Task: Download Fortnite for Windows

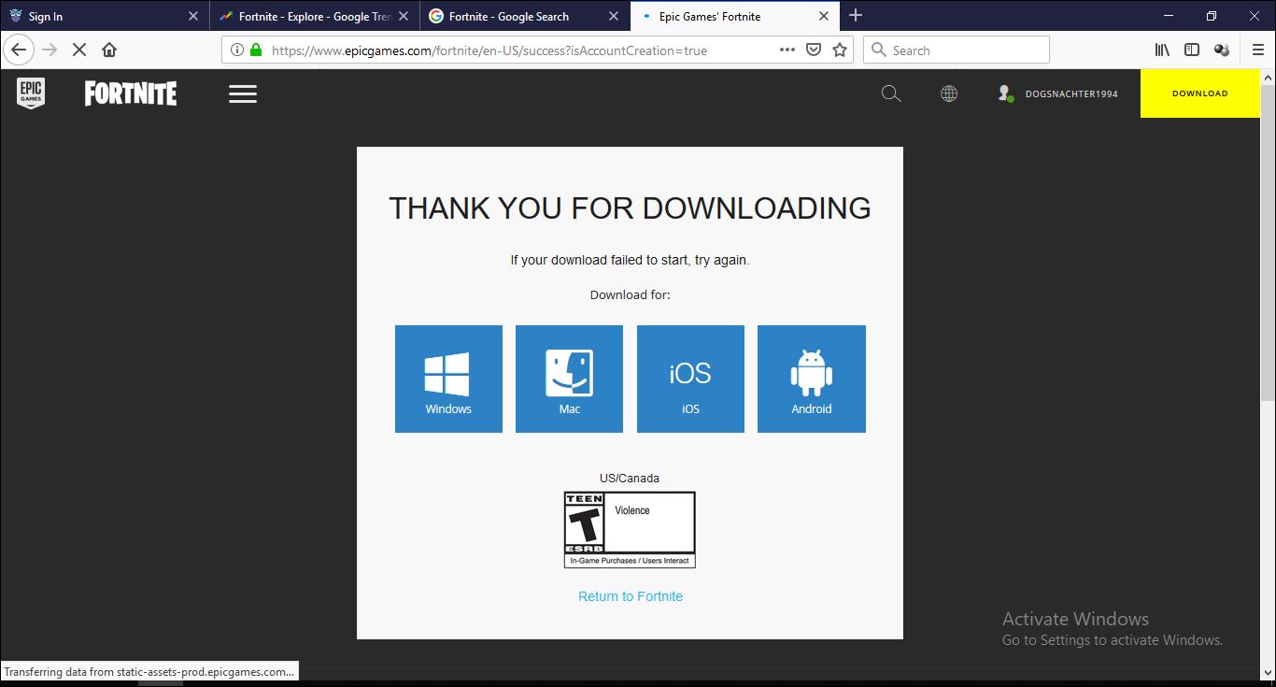Action: [x=448, y=379]
